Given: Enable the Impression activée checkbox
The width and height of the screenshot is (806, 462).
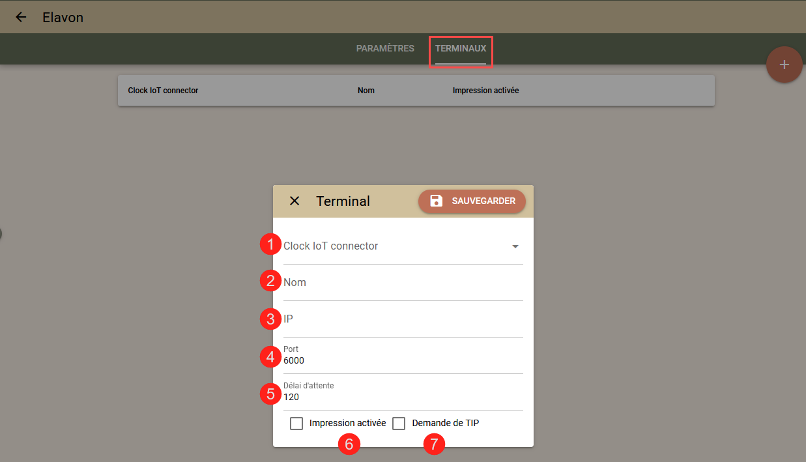Looking at the screenshot, I should point(296,424).
